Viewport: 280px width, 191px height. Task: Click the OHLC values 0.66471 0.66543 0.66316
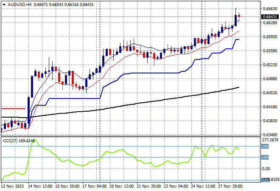[56, 5]
